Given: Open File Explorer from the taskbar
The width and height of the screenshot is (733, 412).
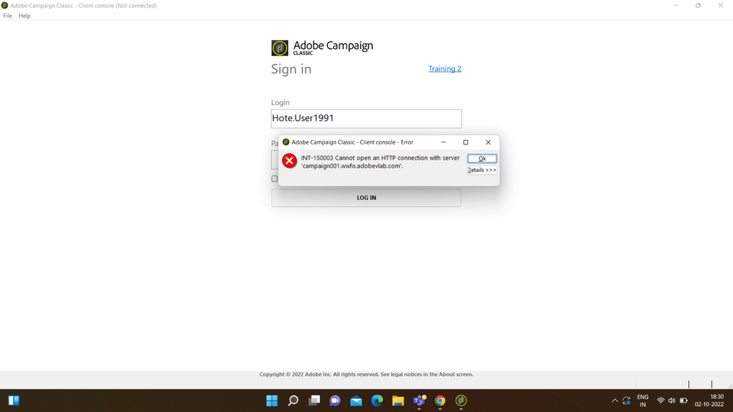Looking at the screenshot, I should pyautogui.click(x=398, y=400).
